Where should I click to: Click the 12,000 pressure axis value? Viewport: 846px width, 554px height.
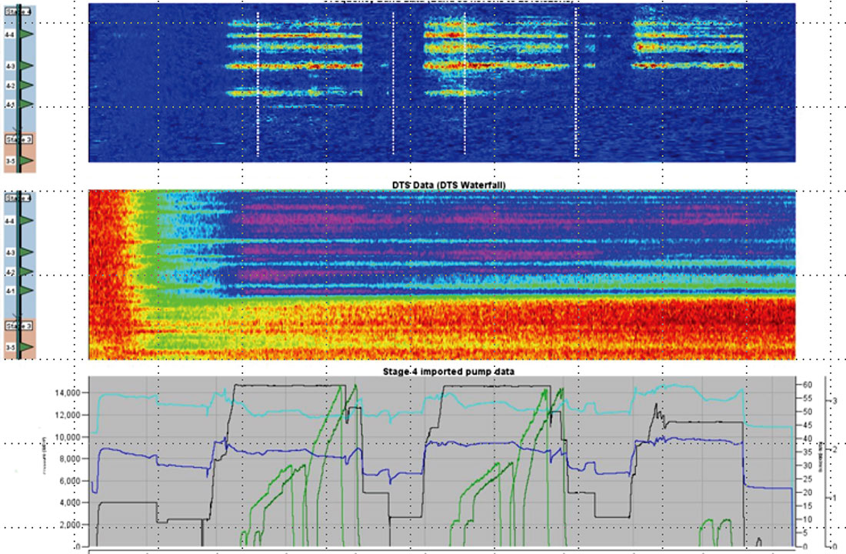pyautogui.click(x=68, y=415)
